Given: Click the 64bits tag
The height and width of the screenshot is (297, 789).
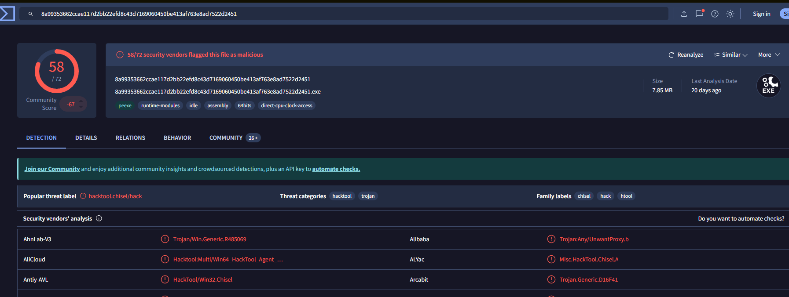Looking at the screenshot, I should coord(245,105).
